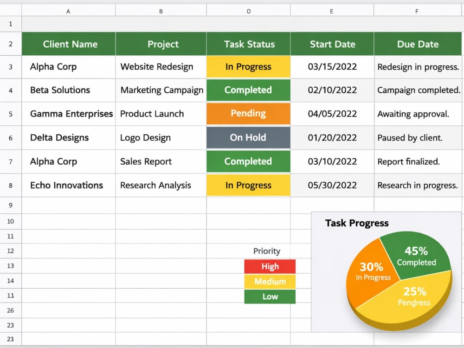Select row 1 header
Viewport: 464px width, 348px height.
pos(11,24)
